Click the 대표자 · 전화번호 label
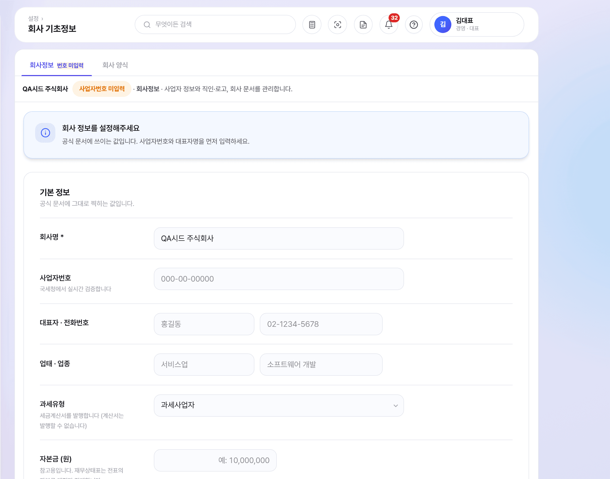 click(64, 323)
